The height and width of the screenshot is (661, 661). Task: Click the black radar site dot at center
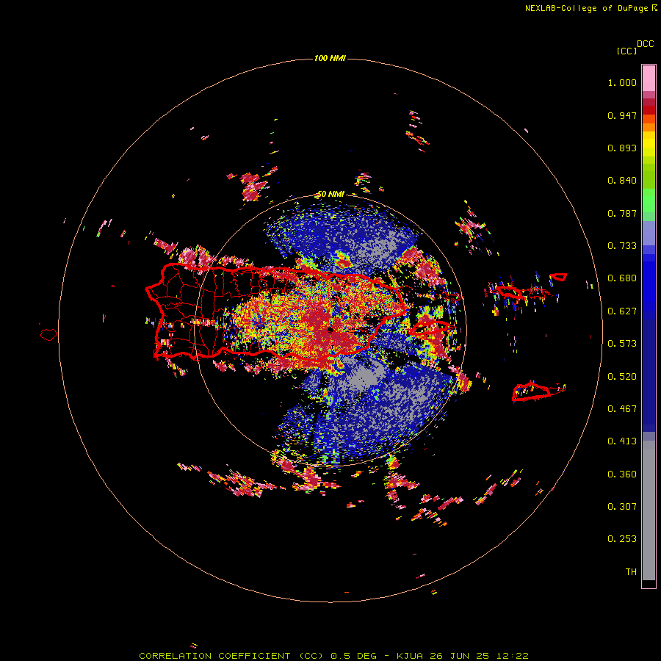330,330
